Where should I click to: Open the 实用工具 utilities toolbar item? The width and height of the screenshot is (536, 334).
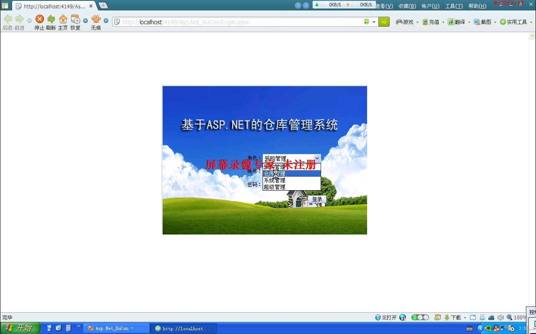tap(513, 22)
